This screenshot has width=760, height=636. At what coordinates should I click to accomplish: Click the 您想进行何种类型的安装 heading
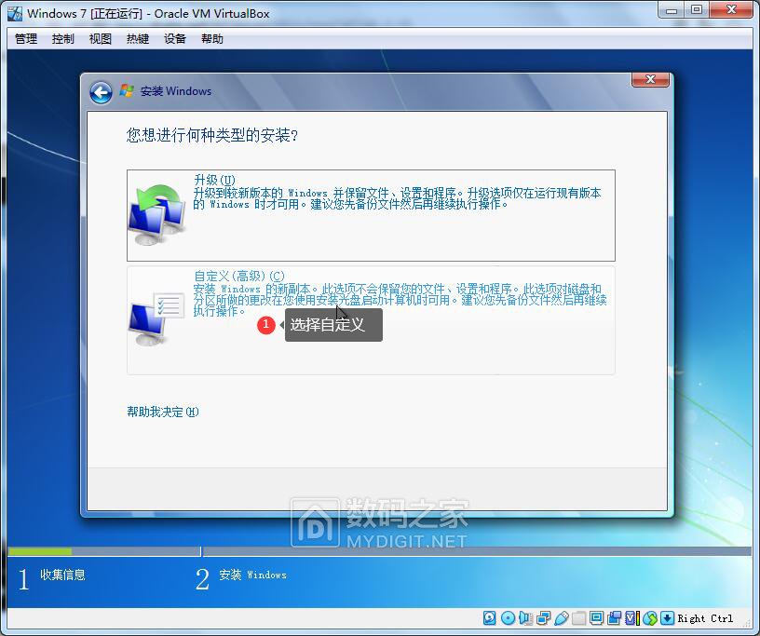(211, 135)
